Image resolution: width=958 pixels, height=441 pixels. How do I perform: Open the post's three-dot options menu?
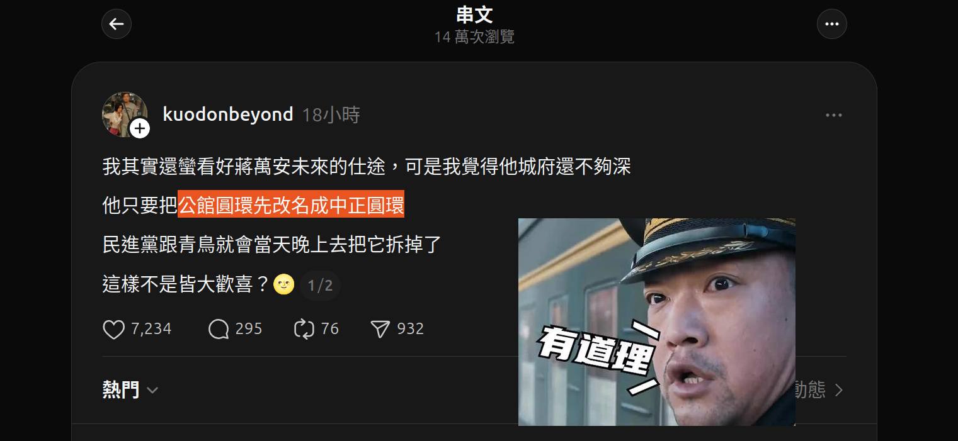[833, 115]
